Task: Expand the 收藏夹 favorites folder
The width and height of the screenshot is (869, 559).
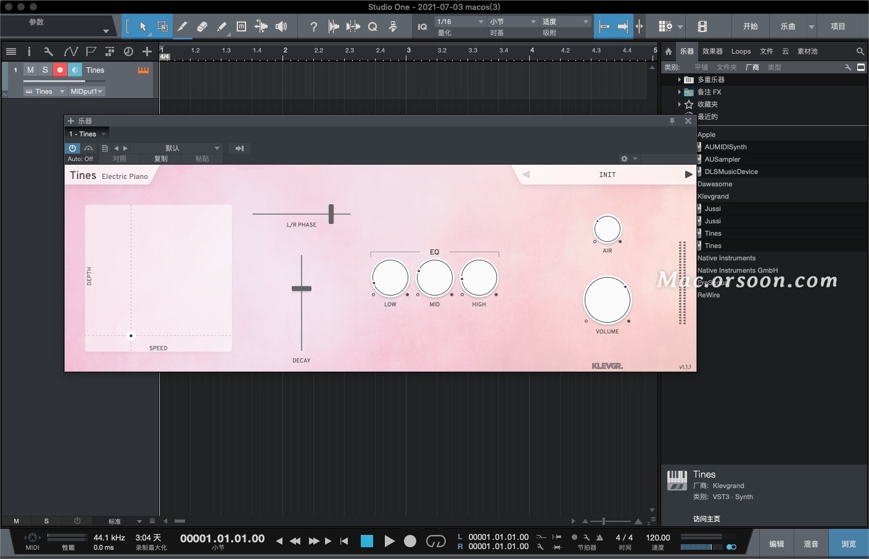Action: tap(679, 104)
